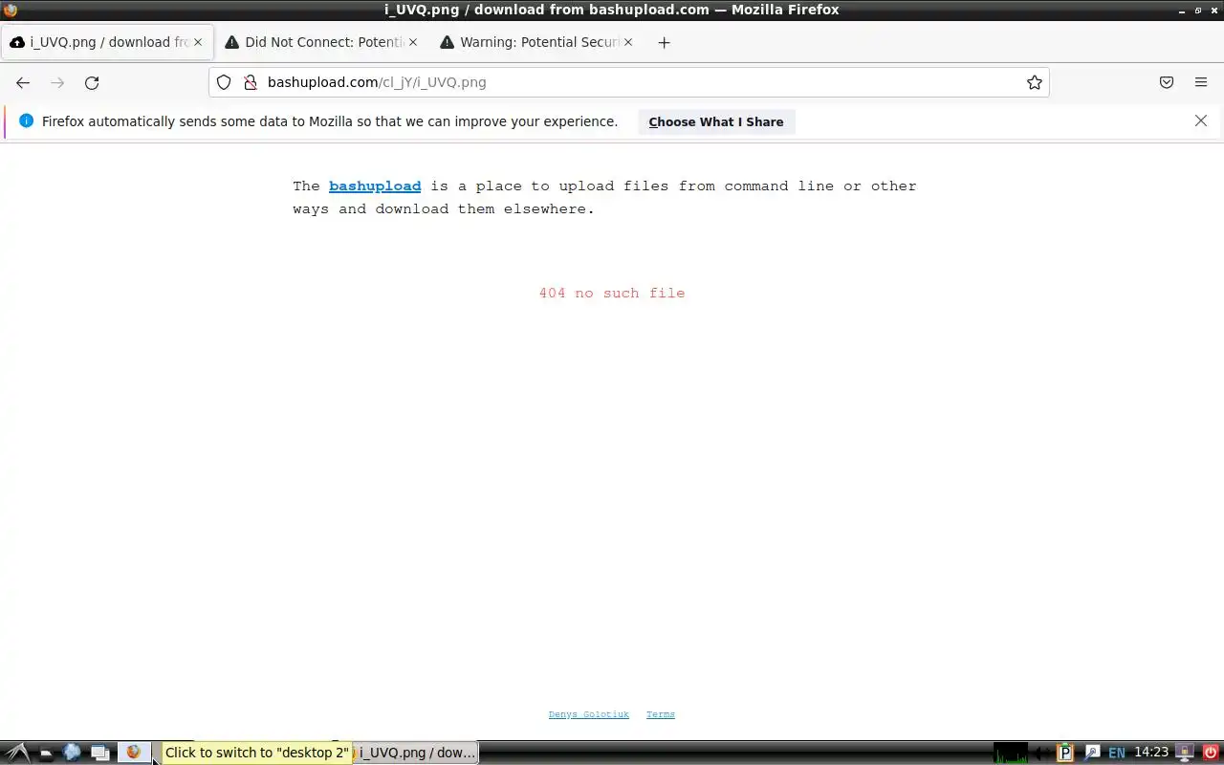Switch to the 'Did Not Connect' tab
This screenshot has width=1224, height=765.
(322, 42)
